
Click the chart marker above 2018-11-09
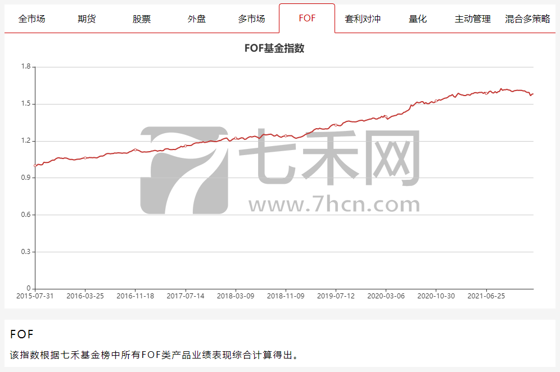[x=286, y=136]
